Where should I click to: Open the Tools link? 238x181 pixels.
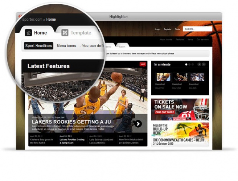point(177,29)
